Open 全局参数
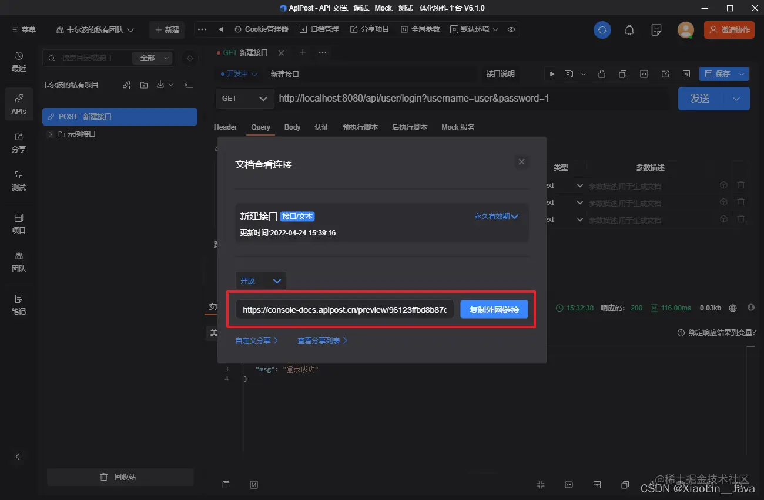764x500 pixels. (420, 29)
